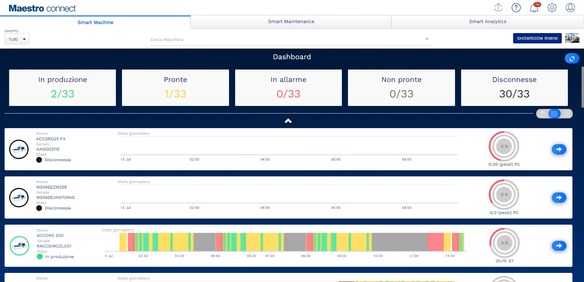This screenshot has height=282, width=584.
Task: Switch to the Smart Machine tab
Action: [96, 22]
